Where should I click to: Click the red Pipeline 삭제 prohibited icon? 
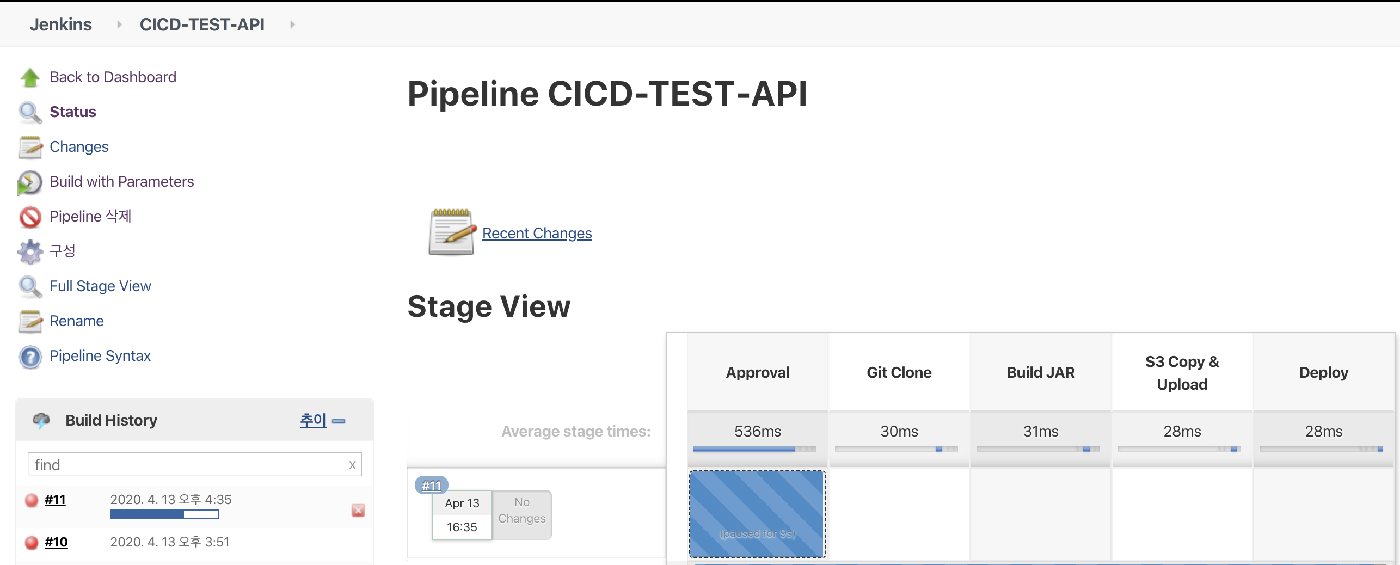[30, 217]
